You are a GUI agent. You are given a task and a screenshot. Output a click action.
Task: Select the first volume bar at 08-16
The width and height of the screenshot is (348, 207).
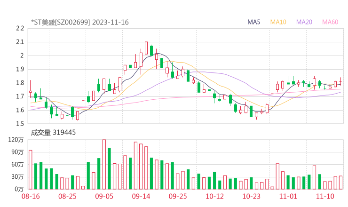(31, 170)
